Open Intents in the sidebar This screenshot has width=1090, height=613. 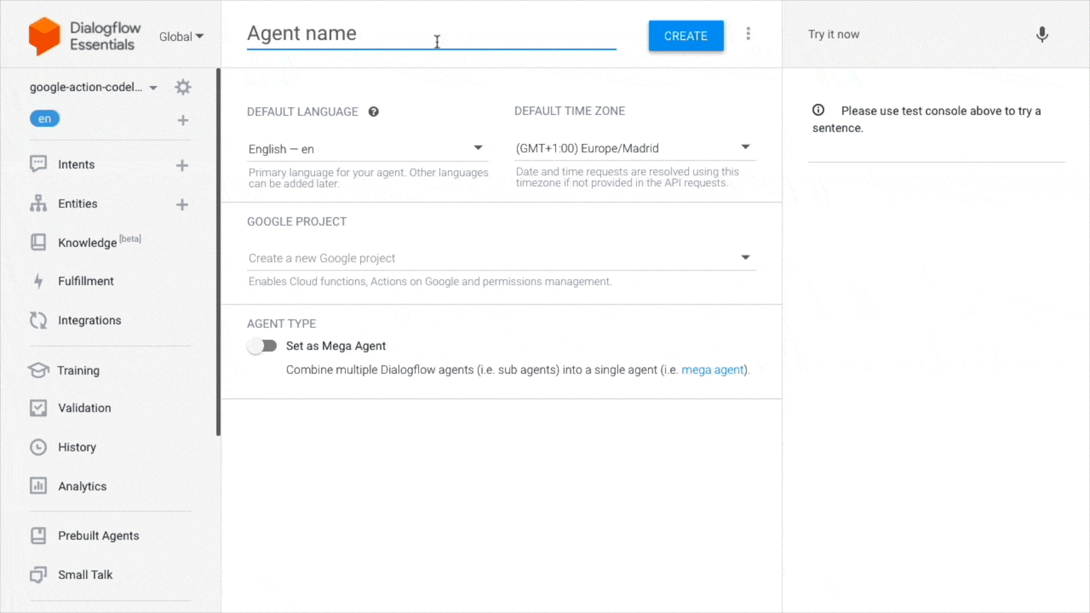(76, 165)
